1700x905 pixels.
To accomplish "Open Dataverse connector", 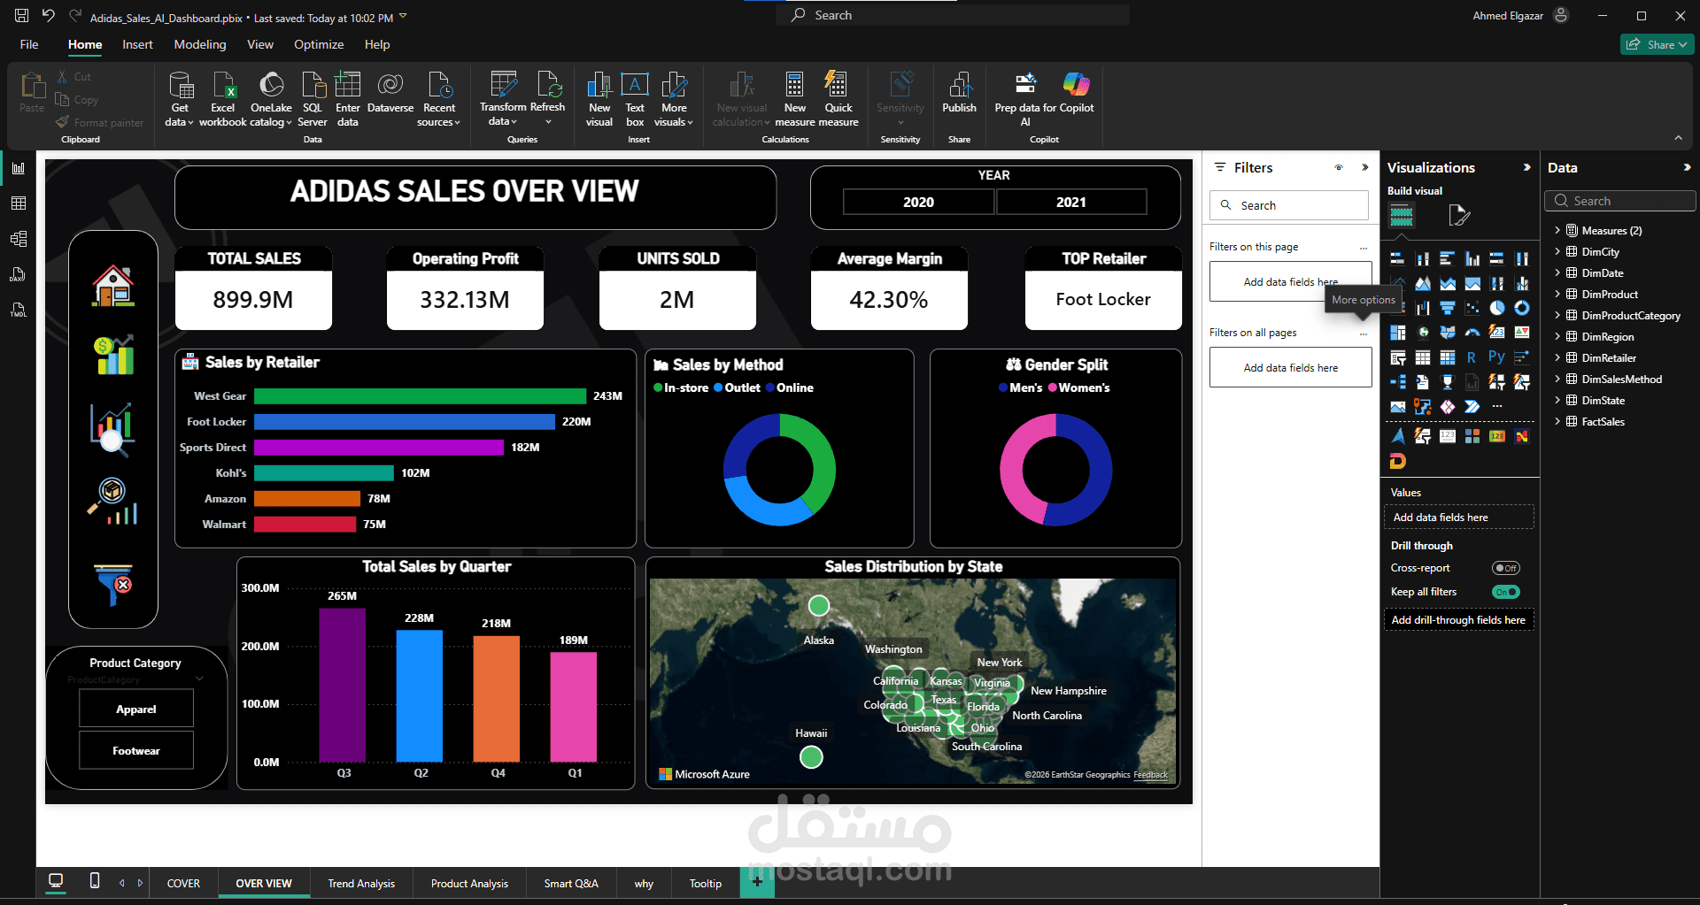I will pos(390,93).
